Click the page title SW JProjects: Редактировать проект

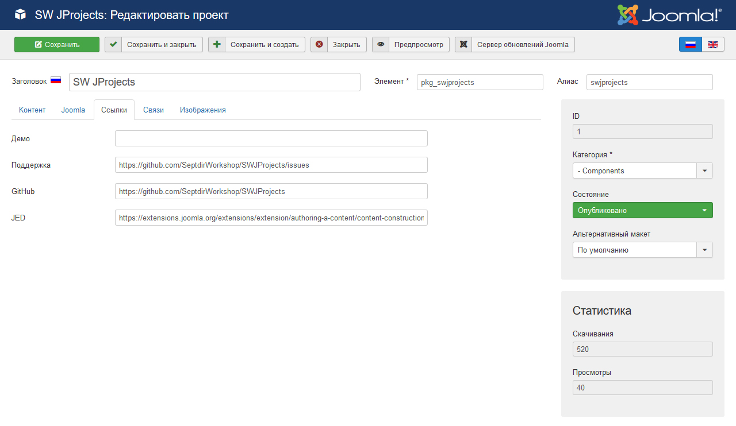tap(132, 15)
